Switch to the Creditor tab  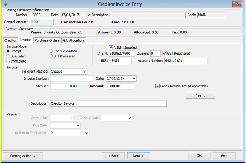click(x=10, y=40)
